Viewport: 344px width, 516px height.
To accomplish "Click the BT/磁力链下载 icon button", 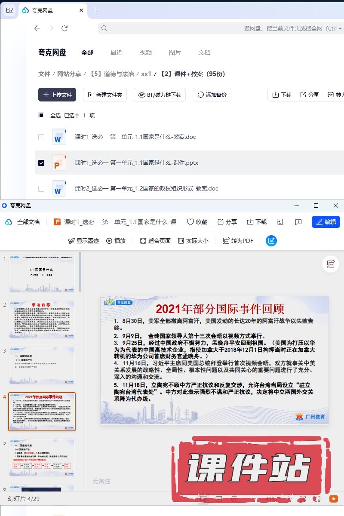I will pyautogui.click(x=160, y=95).
